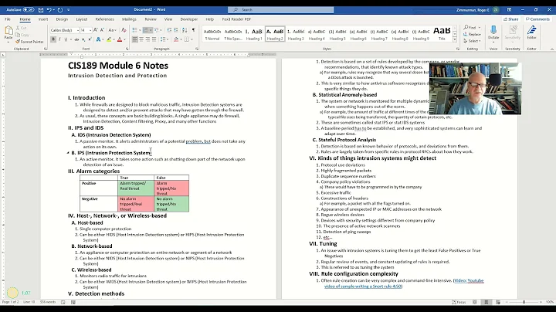556x312 pixels.
Task: Open the Editor pane icon
Action: point(531,32)
